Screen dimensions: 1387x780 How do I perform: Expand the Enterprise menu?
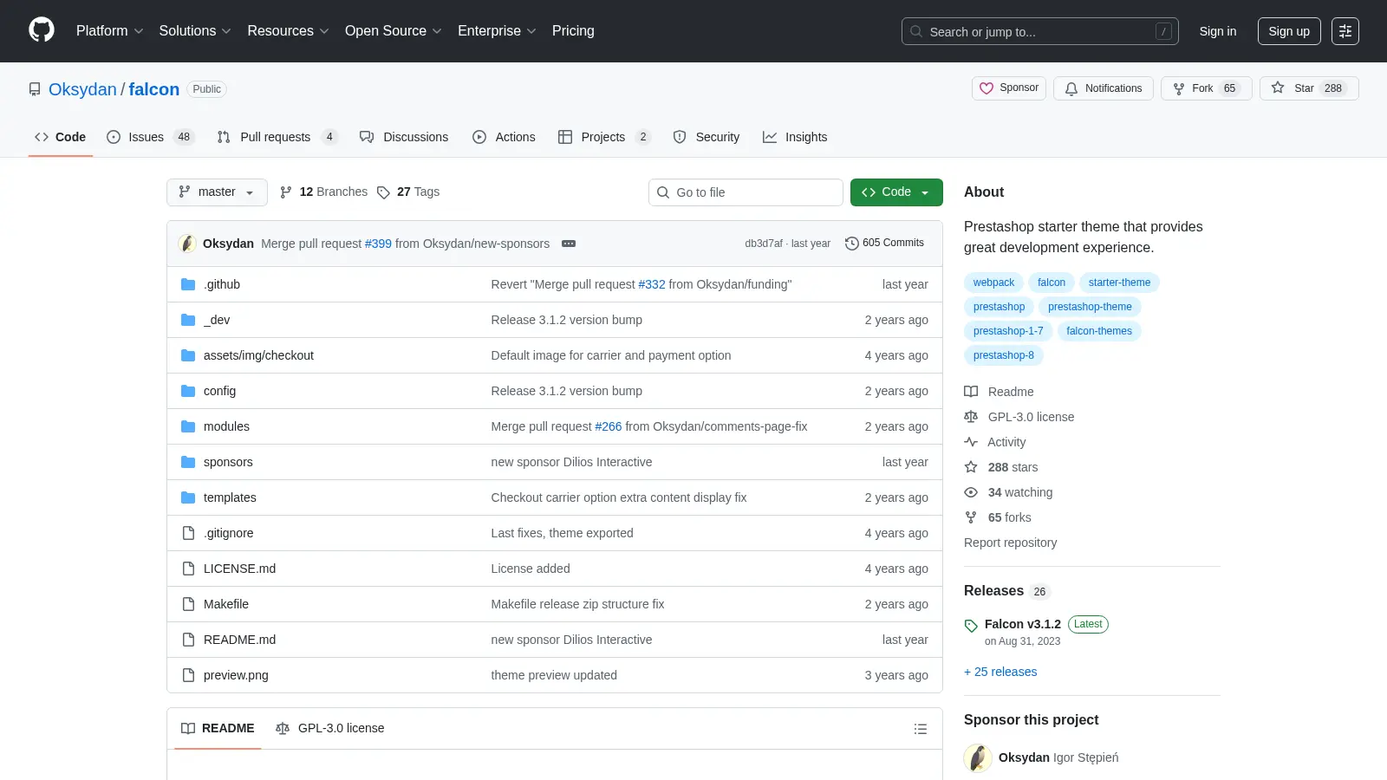pos(497,31)
